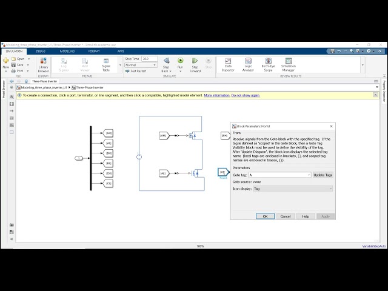The image size is (388, 291).
Task: Open simulation mode Normal dropdown
Action: coord(141,65)
